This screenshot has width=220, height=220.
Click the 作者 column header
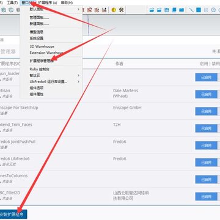pos(119,64)
